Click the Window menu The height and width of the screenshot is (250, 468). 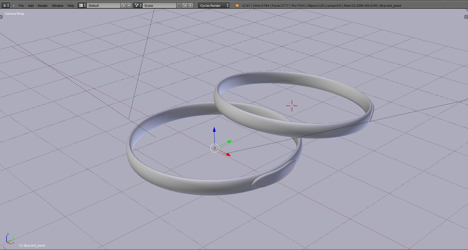click(58, 5)
